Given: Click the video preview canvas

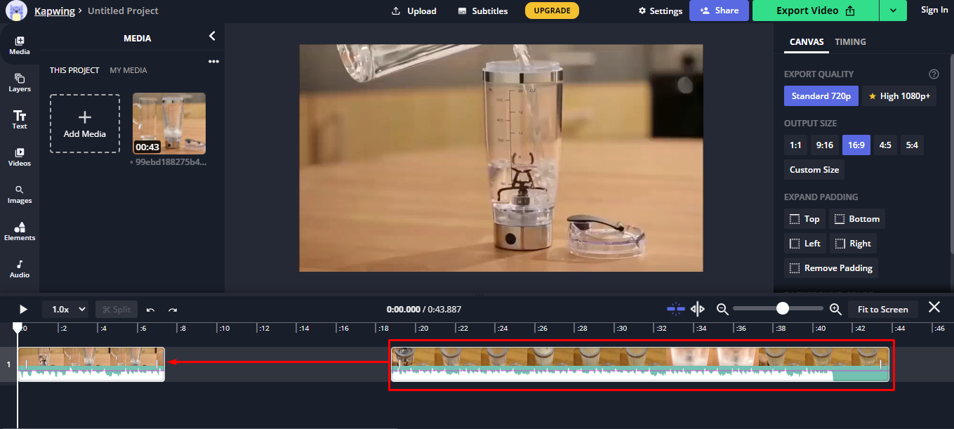Looking at the screenshot, I should (501, 158).
